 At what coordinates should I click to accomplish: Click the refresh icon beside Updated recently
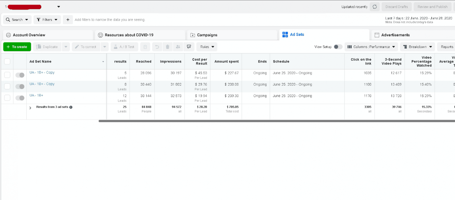pos(375,7)
